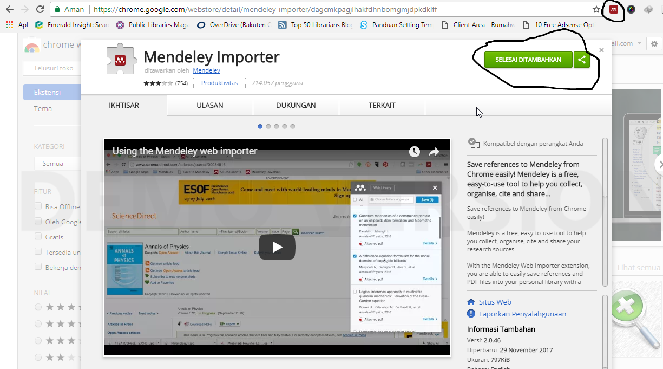Open the Semua category dropdown

(x=57, y=163)
